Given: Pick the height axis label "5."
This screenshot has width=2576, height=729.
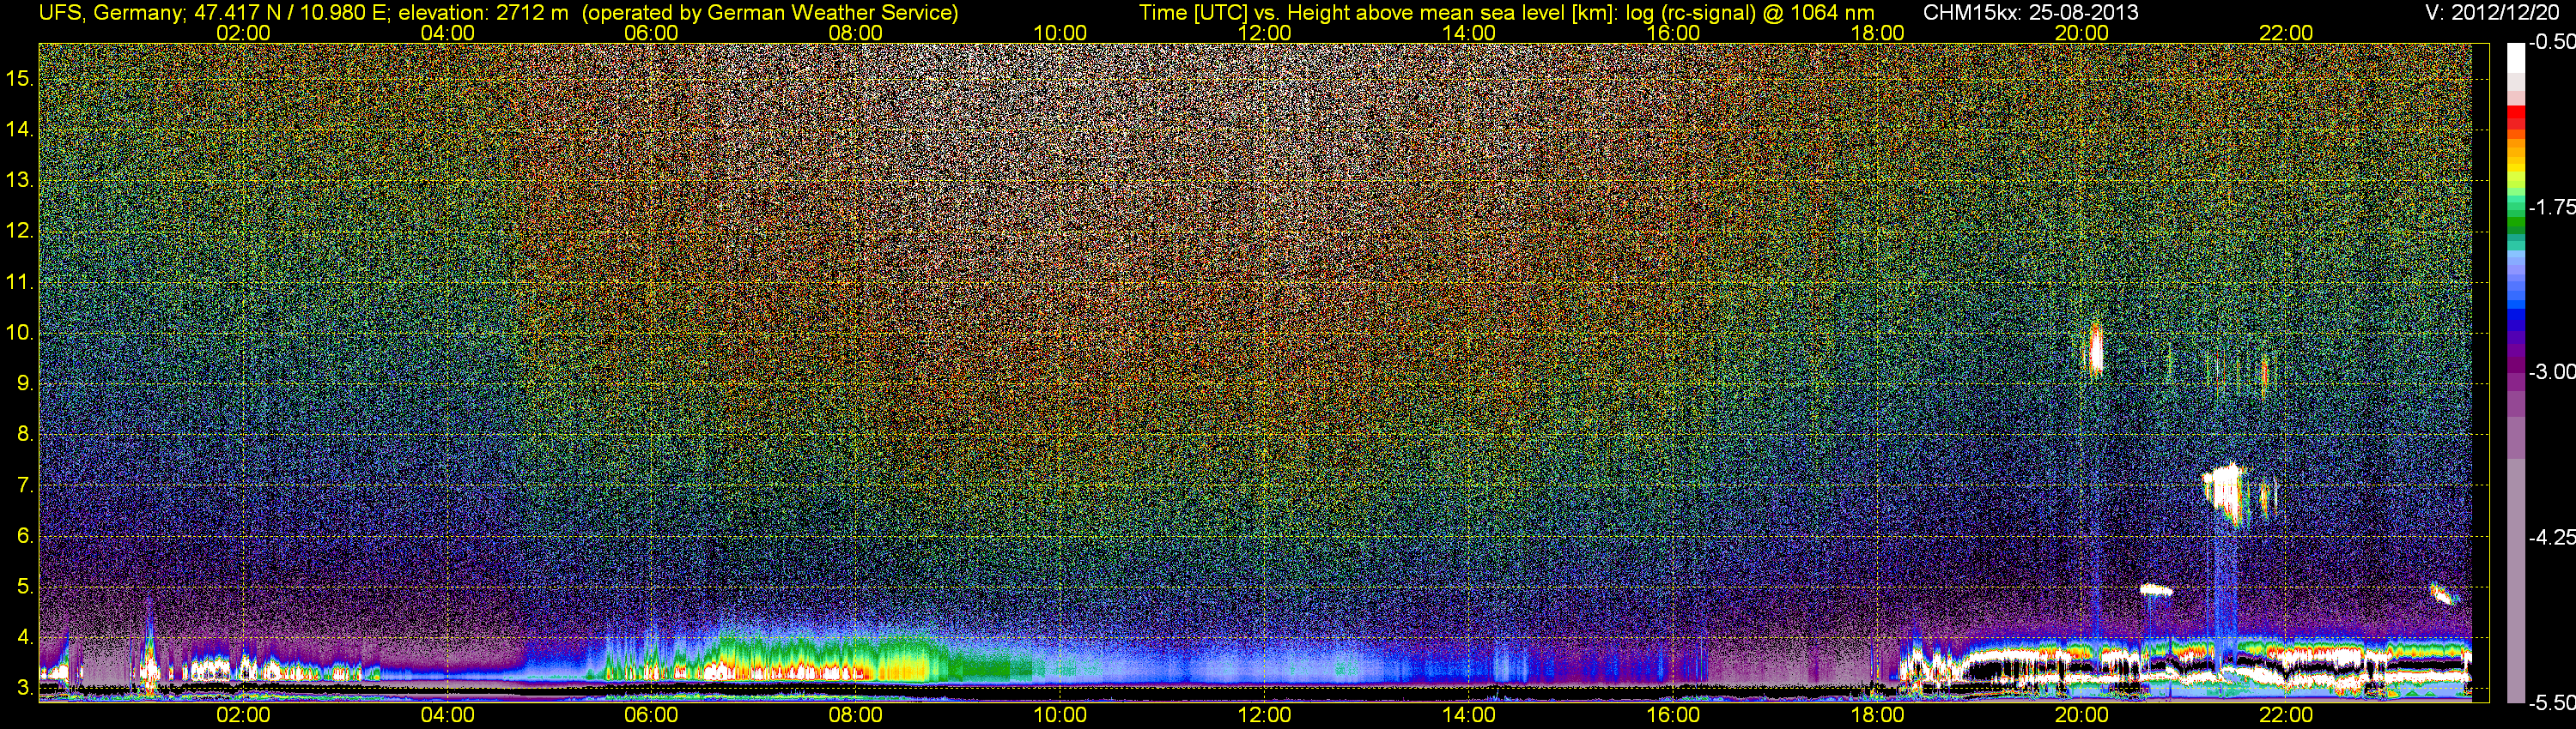Looking at the screenshot, I should coord(25,586).
